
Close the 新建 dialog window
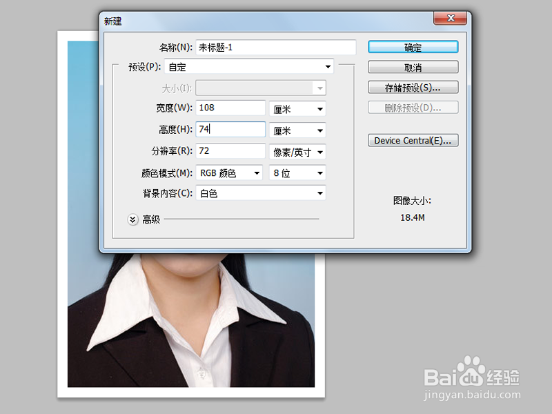click(x=451, y=18)
